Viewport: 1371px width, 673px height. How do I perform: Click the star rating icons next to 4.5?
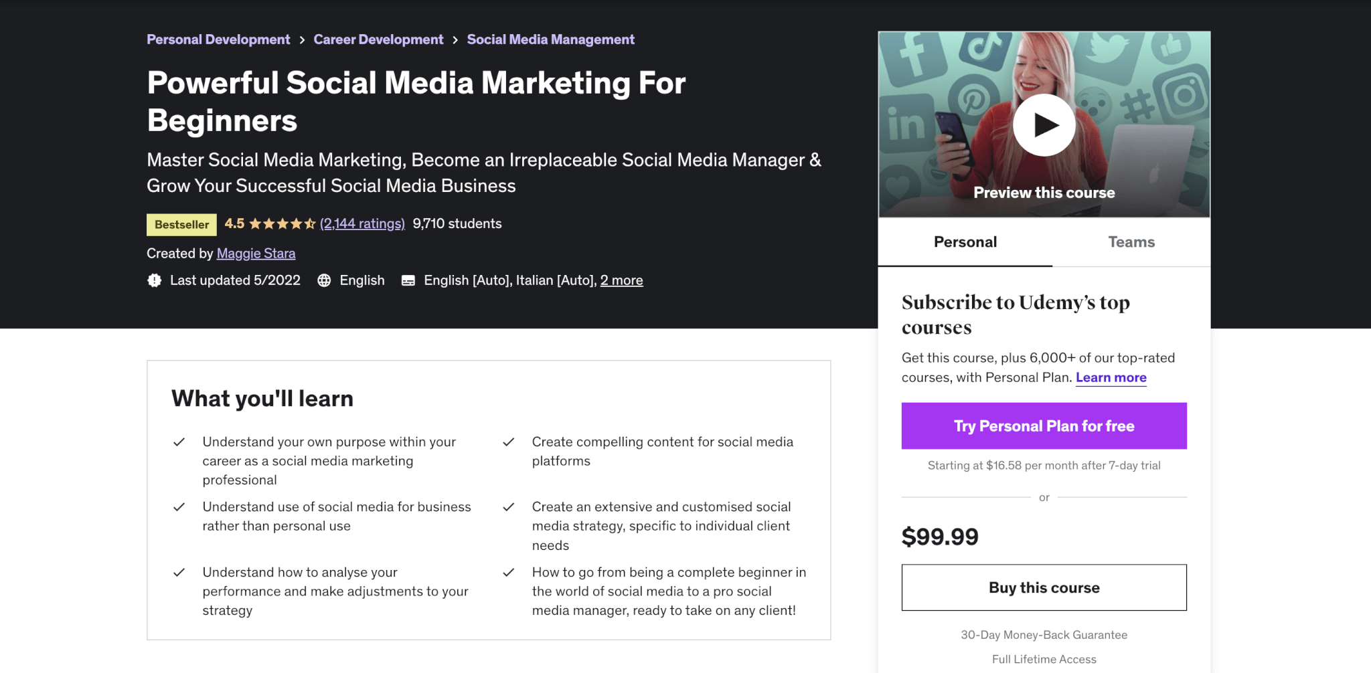pos(281,224)
